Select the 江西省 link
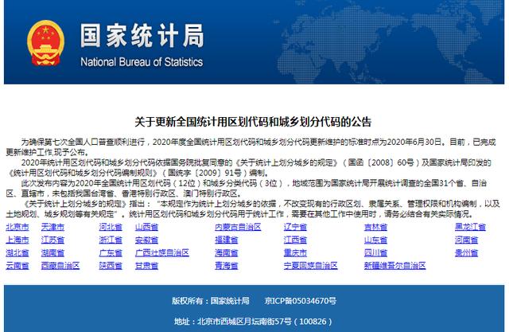This screenshot has height=332, width=509. tap(295, 240)
